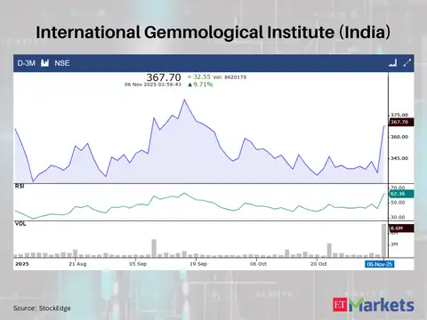Click the 05 Sep date label
Screen dimensions: 427x320
tap(138, 264)
